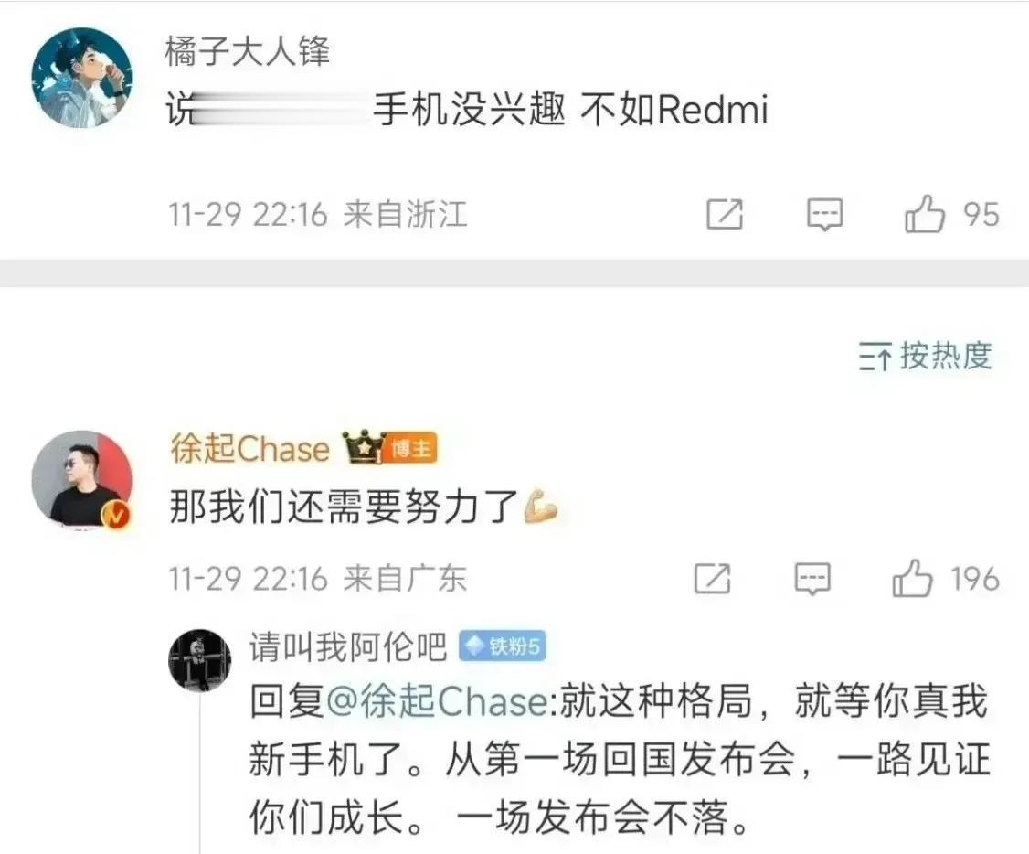Screen dimensions: 1029x854
Task: Tap the orange 博主 badge
Action: [410, 449]
